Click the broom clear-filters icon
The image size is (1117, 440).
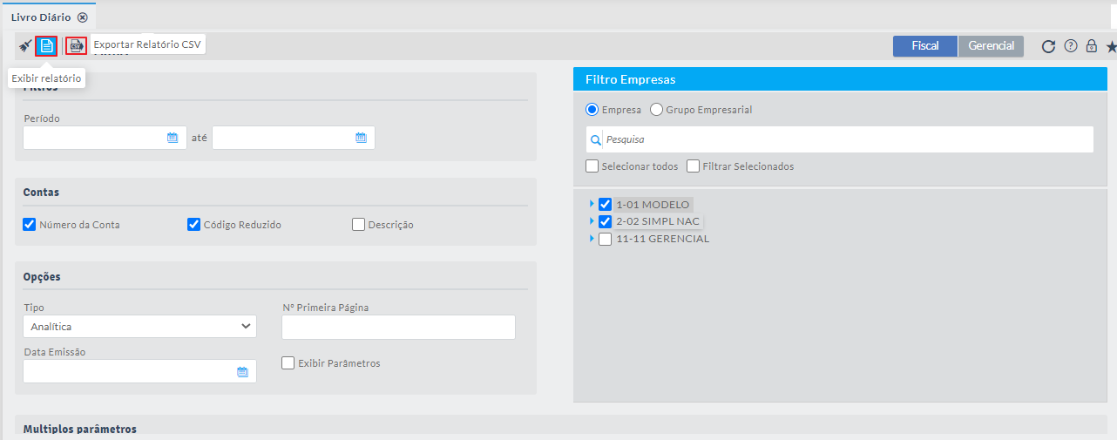coord(25,45)
